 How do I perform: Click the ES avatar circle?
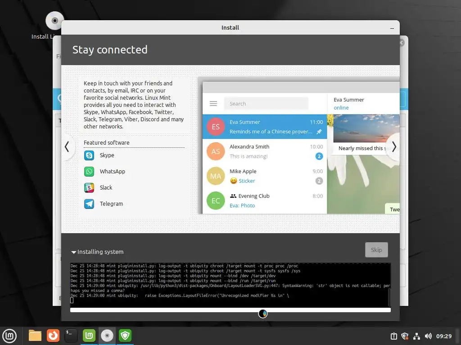pyautogui.click(x=216, y=126)
